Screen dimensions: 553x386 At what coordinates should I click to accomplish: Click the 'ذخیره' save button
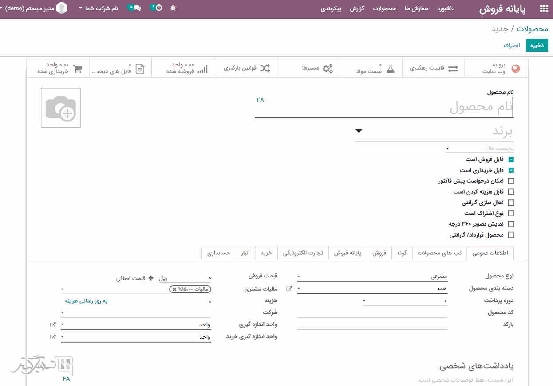coord(537,45)
